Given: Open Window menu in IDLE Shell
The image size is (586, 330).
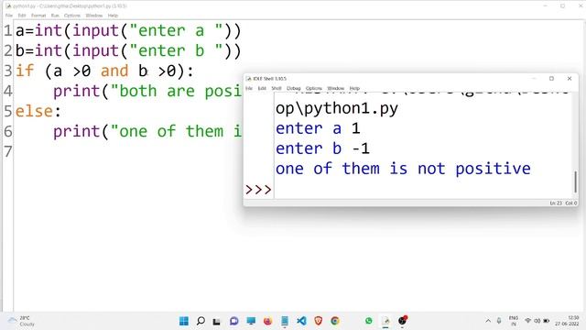Looking at the screenshot, I should [335, 88].
